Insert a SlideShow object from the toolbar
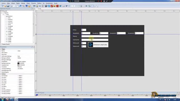This screenshot has height=101, width=180. point(55,6)
